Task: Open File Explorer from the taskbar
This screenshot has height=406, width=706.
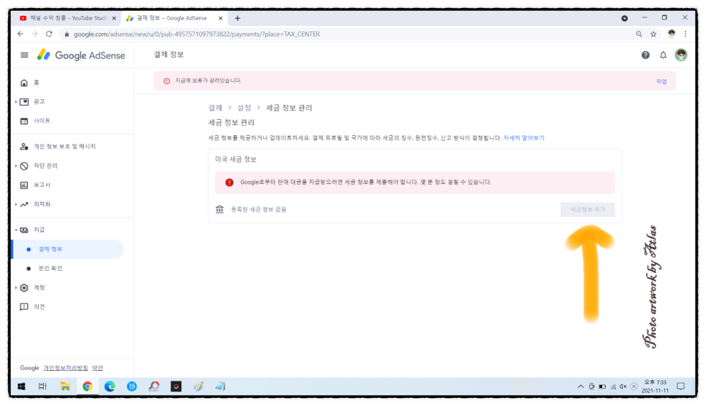Action: (x=65, y=386)
